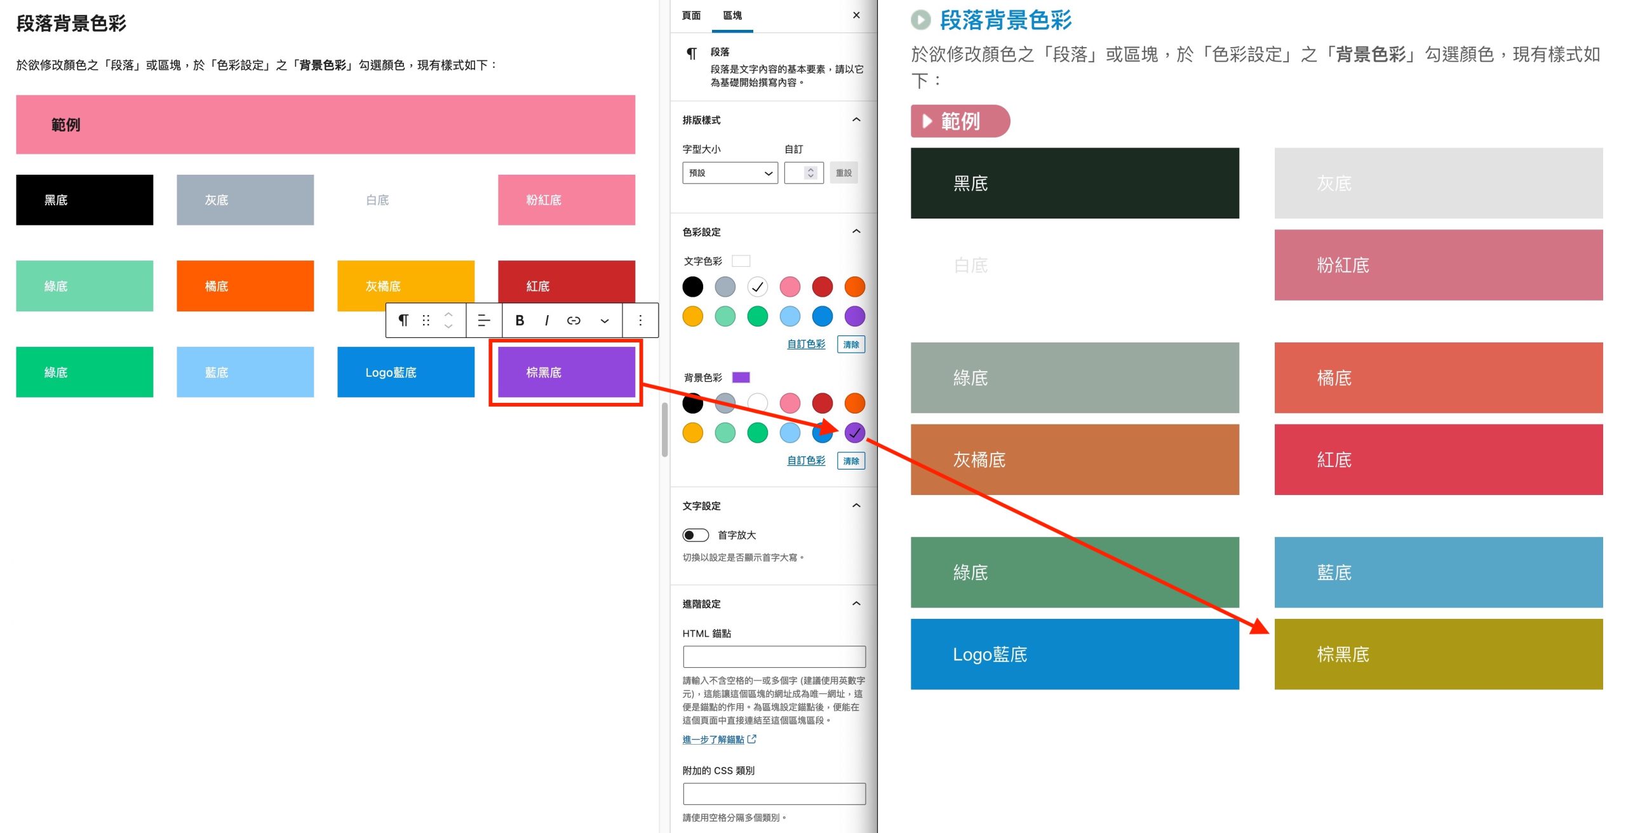Open the 進一步了解錨點 link
The image size is (1626, 833).
coord(713,739)
